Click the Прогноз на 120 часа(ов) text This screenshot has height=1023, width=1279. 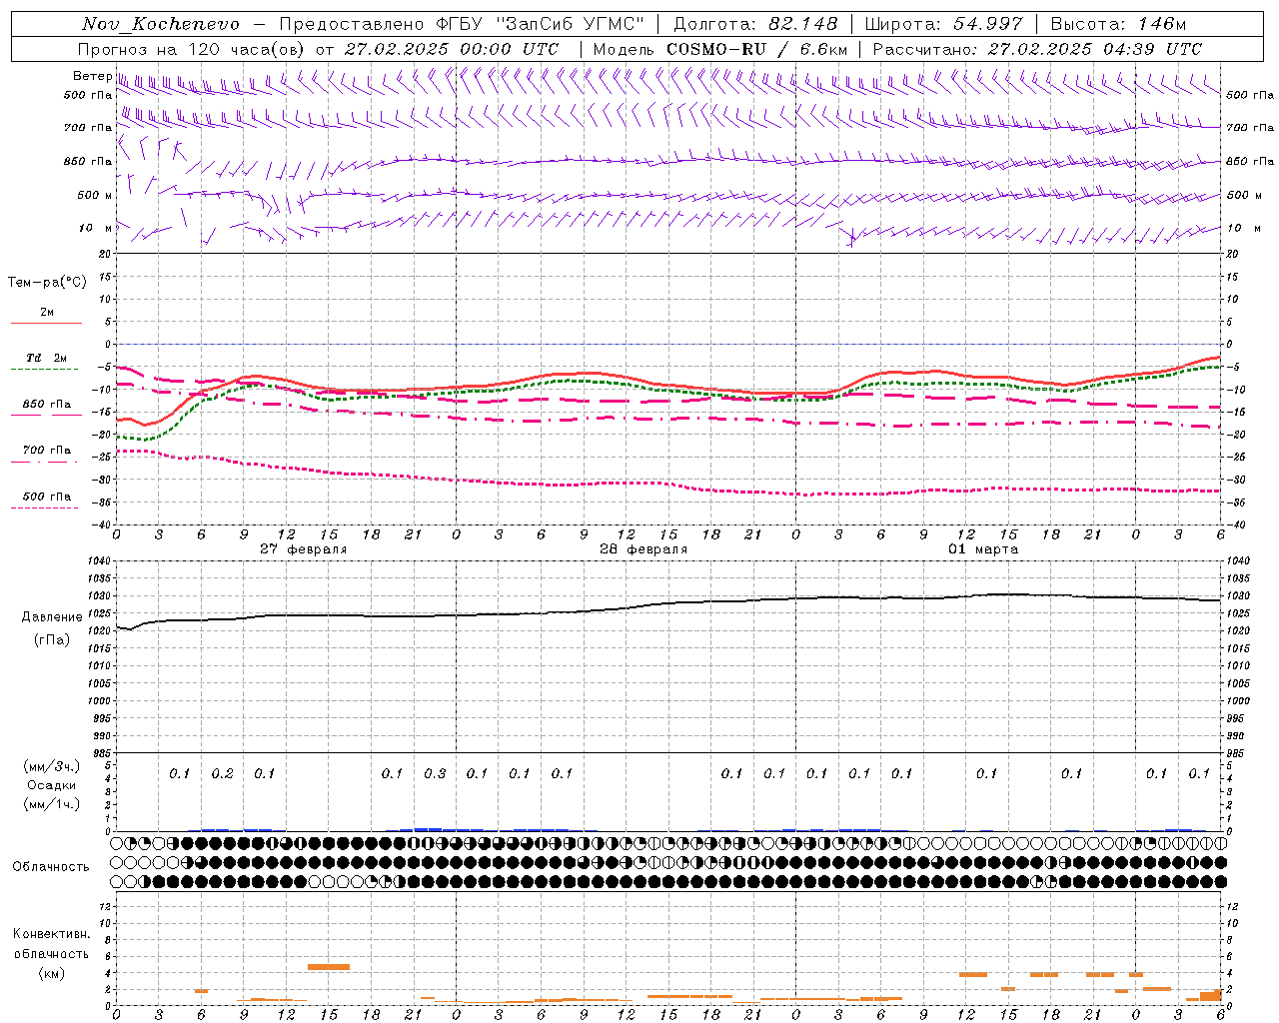(192, 49)
